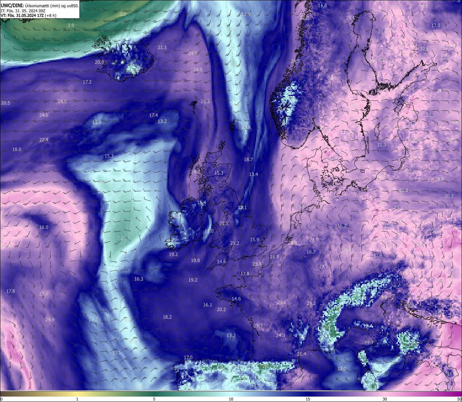Screen dimensions: 462x402
Task: Click the colour scale tick labelled 50
Action: (x=459, y=399)
